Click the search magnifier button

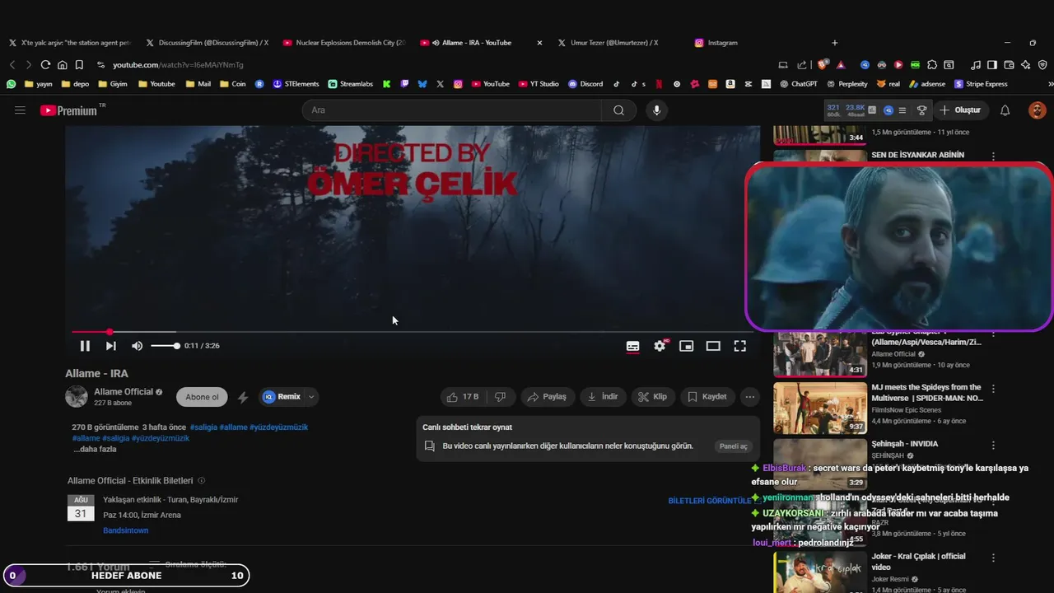[618, 110]
